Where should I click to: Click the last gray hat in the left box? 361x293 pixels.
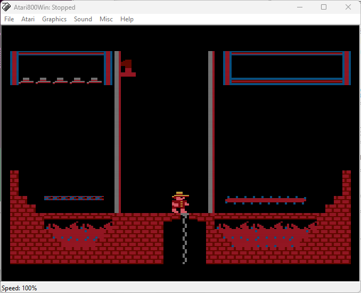[x=94, y=80]
